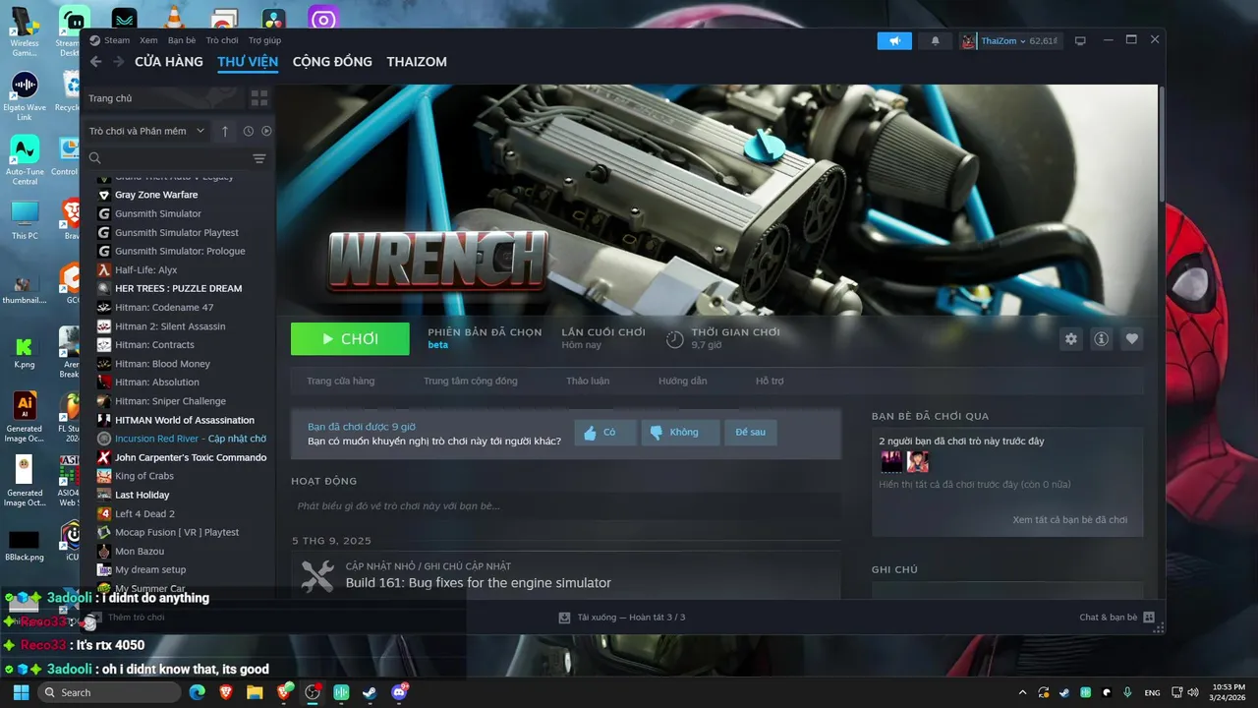The height and width of the screenshot is (708, 1258).
Task: Click the Không thumbs-down button
Action: tap(680, 433)
